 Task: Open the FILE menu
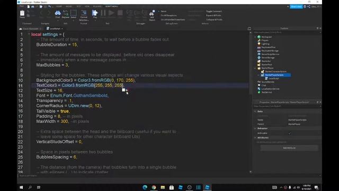pyautogui.click(x=22, y=6)
